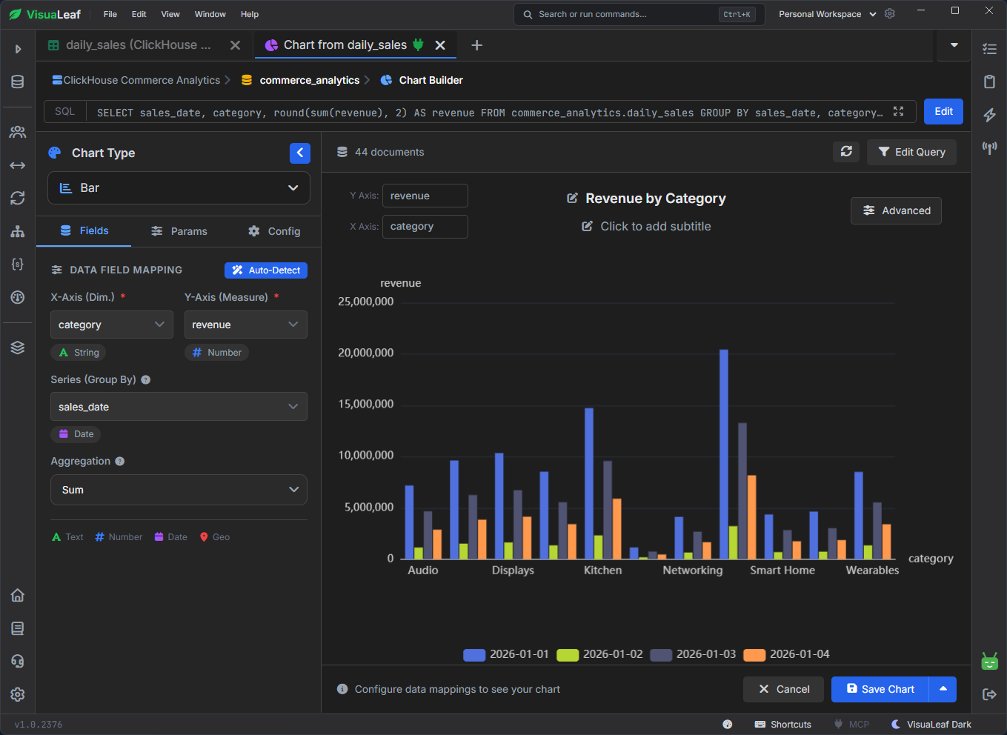1007x735 pixels.
Task: Click the Y Axis revenue label field
Action: point(425,196)
